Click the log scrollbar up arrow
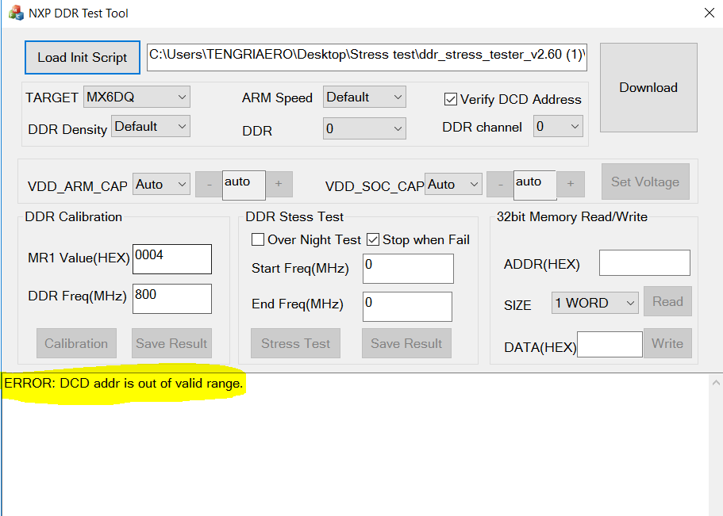The image size is (723, 516). coord(716,382)
